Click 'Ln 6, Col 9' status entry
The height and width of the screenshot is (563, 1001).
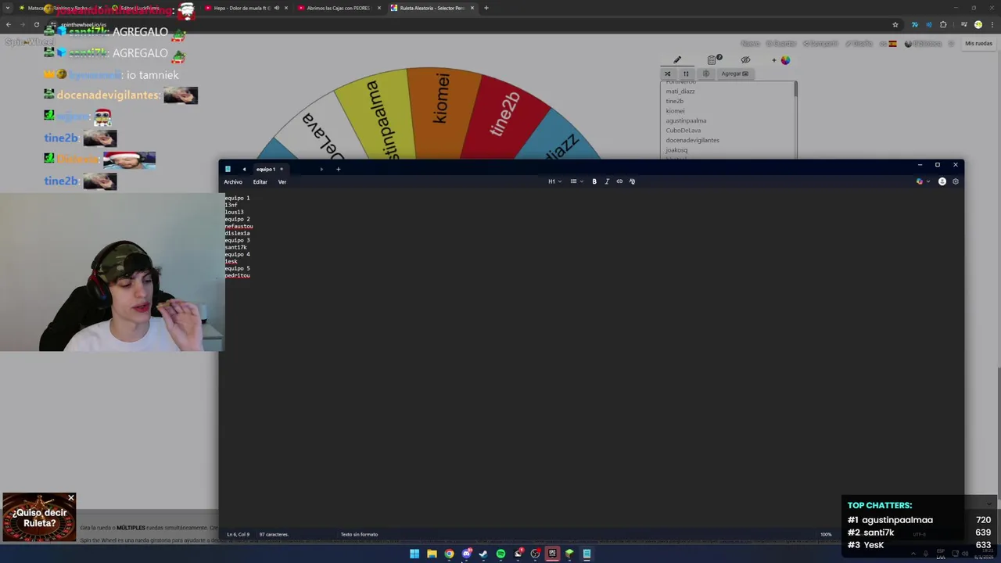point(238,534)
